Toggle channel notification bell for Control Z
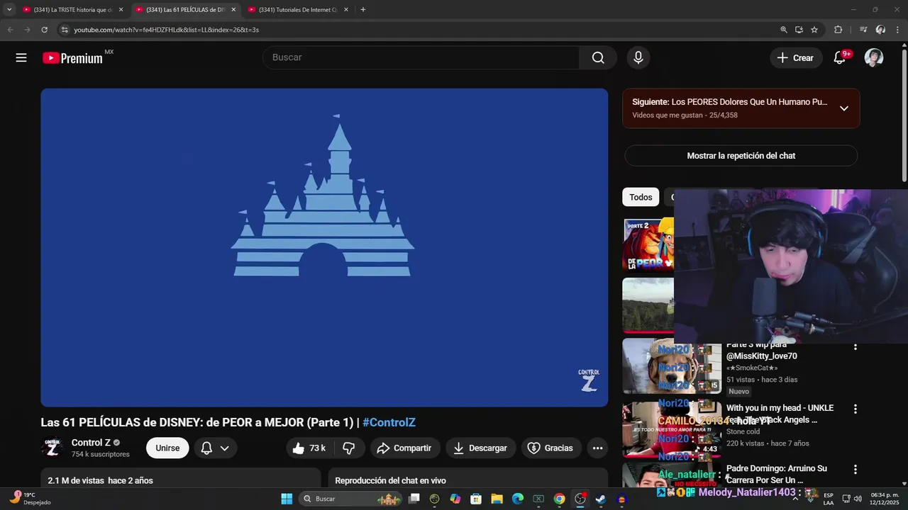This screenshot has width=908, height=510. coord(206,448)
